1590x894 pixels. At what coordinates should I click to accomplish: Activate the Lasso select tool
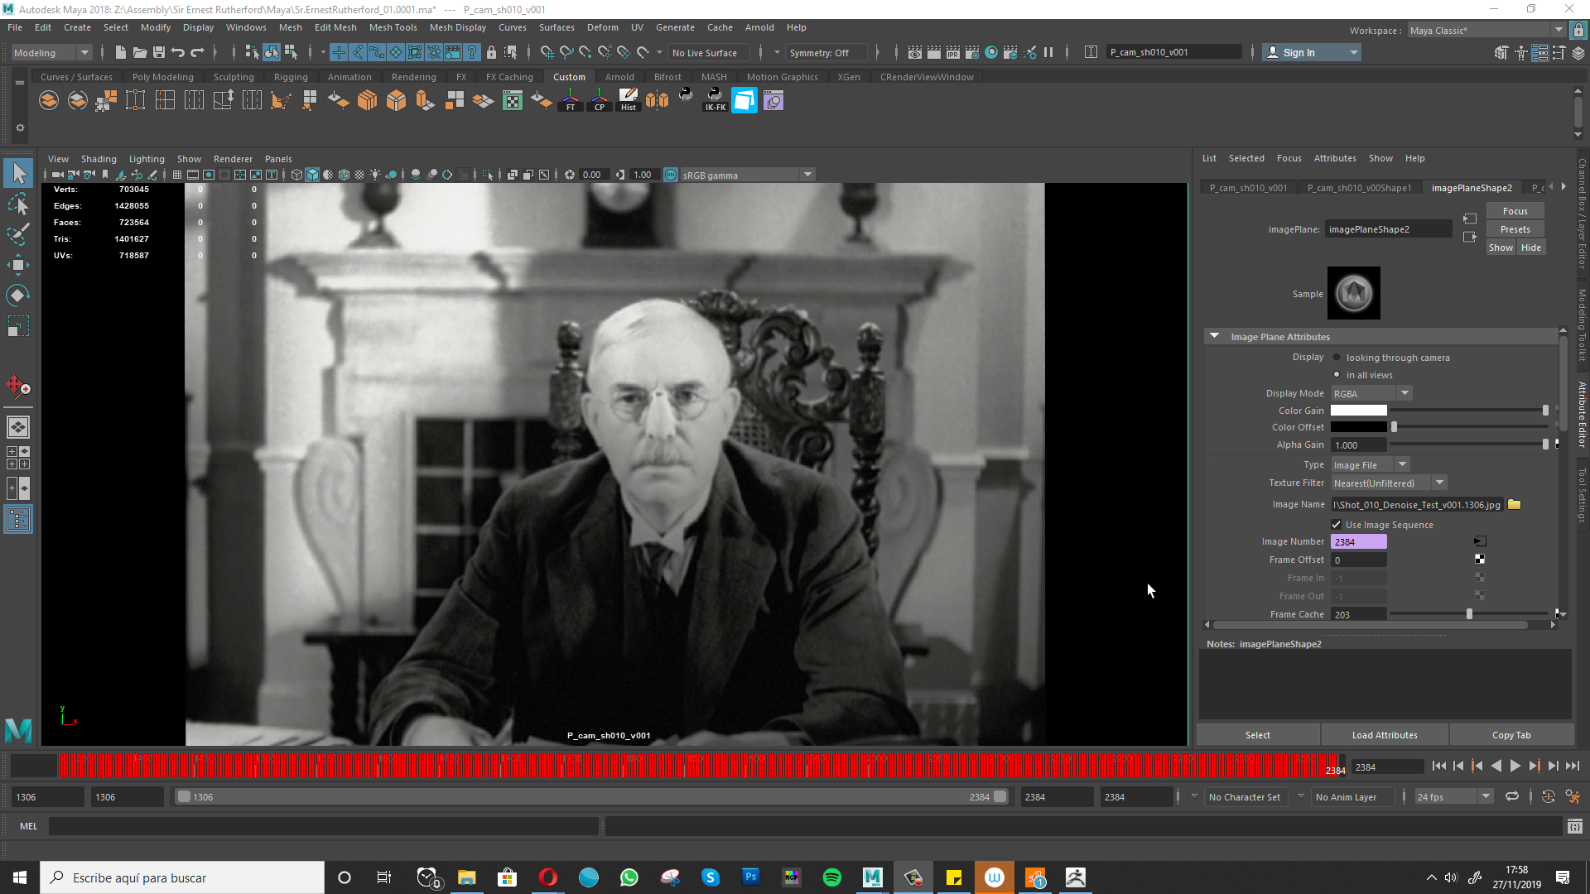[x=18, y=204]
